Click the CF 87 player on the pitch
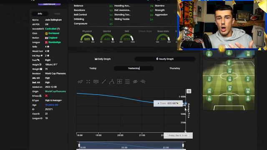The image size is (267, 150). tap(229, 63)
